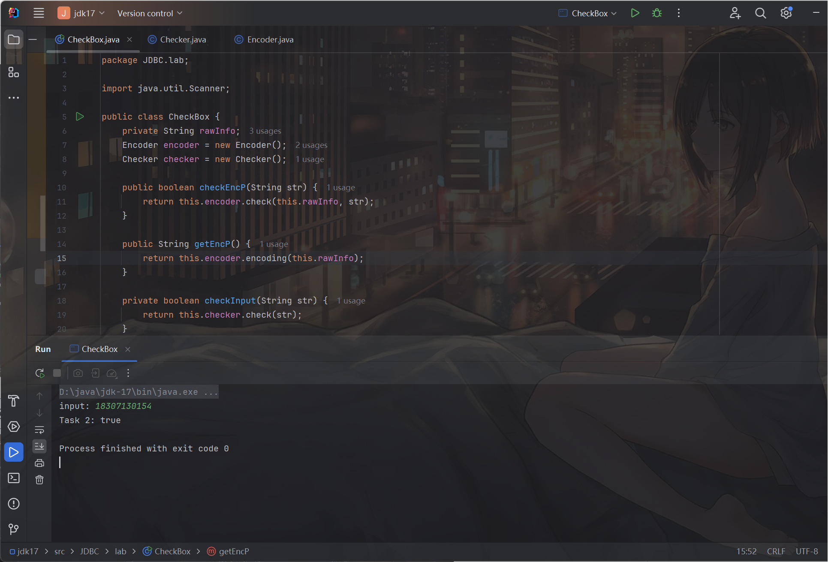Viewport: 828px width, 562px height.
Task: Switch to the Encoder.java tab
Action: pyautogui.click(x=270, y=39)
